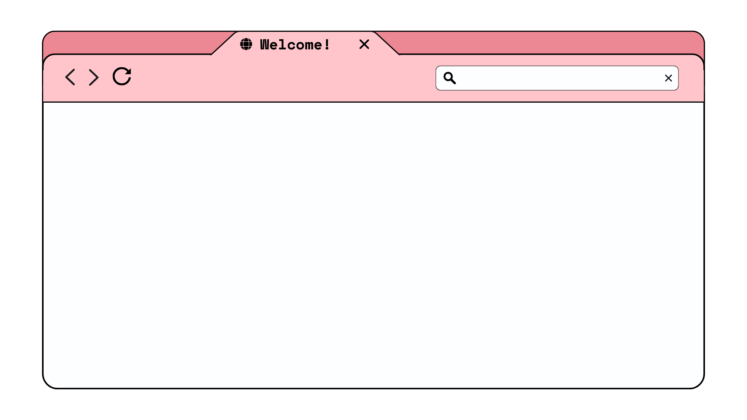
Task: Click the empty tab strip right of Welcome!
Action: click(545, 43)
